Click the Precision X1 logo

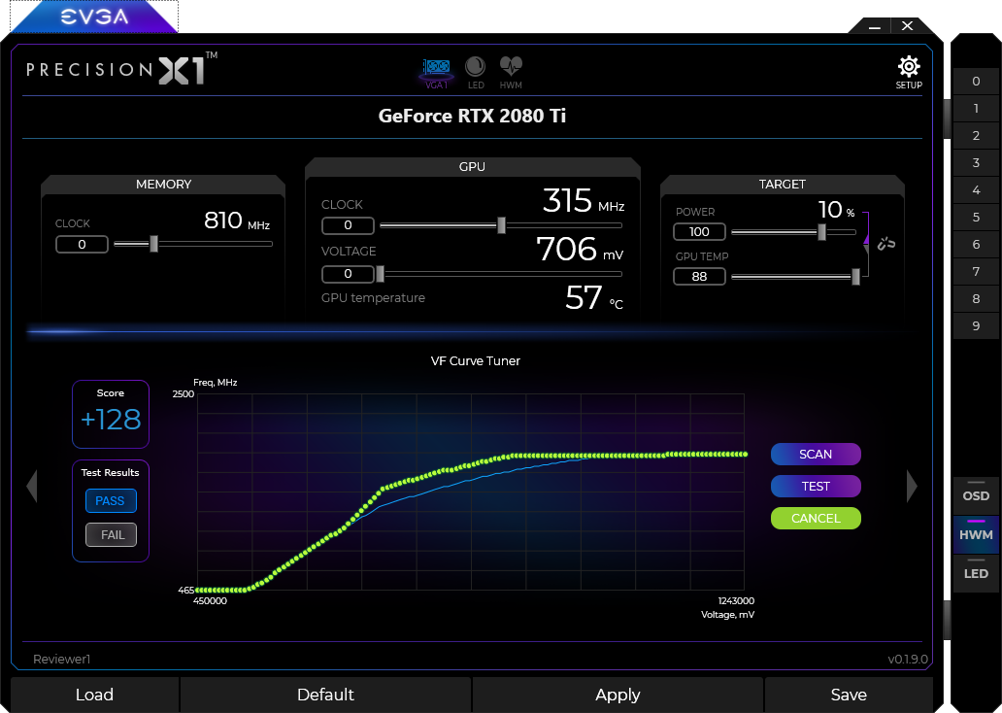(122, 68)
